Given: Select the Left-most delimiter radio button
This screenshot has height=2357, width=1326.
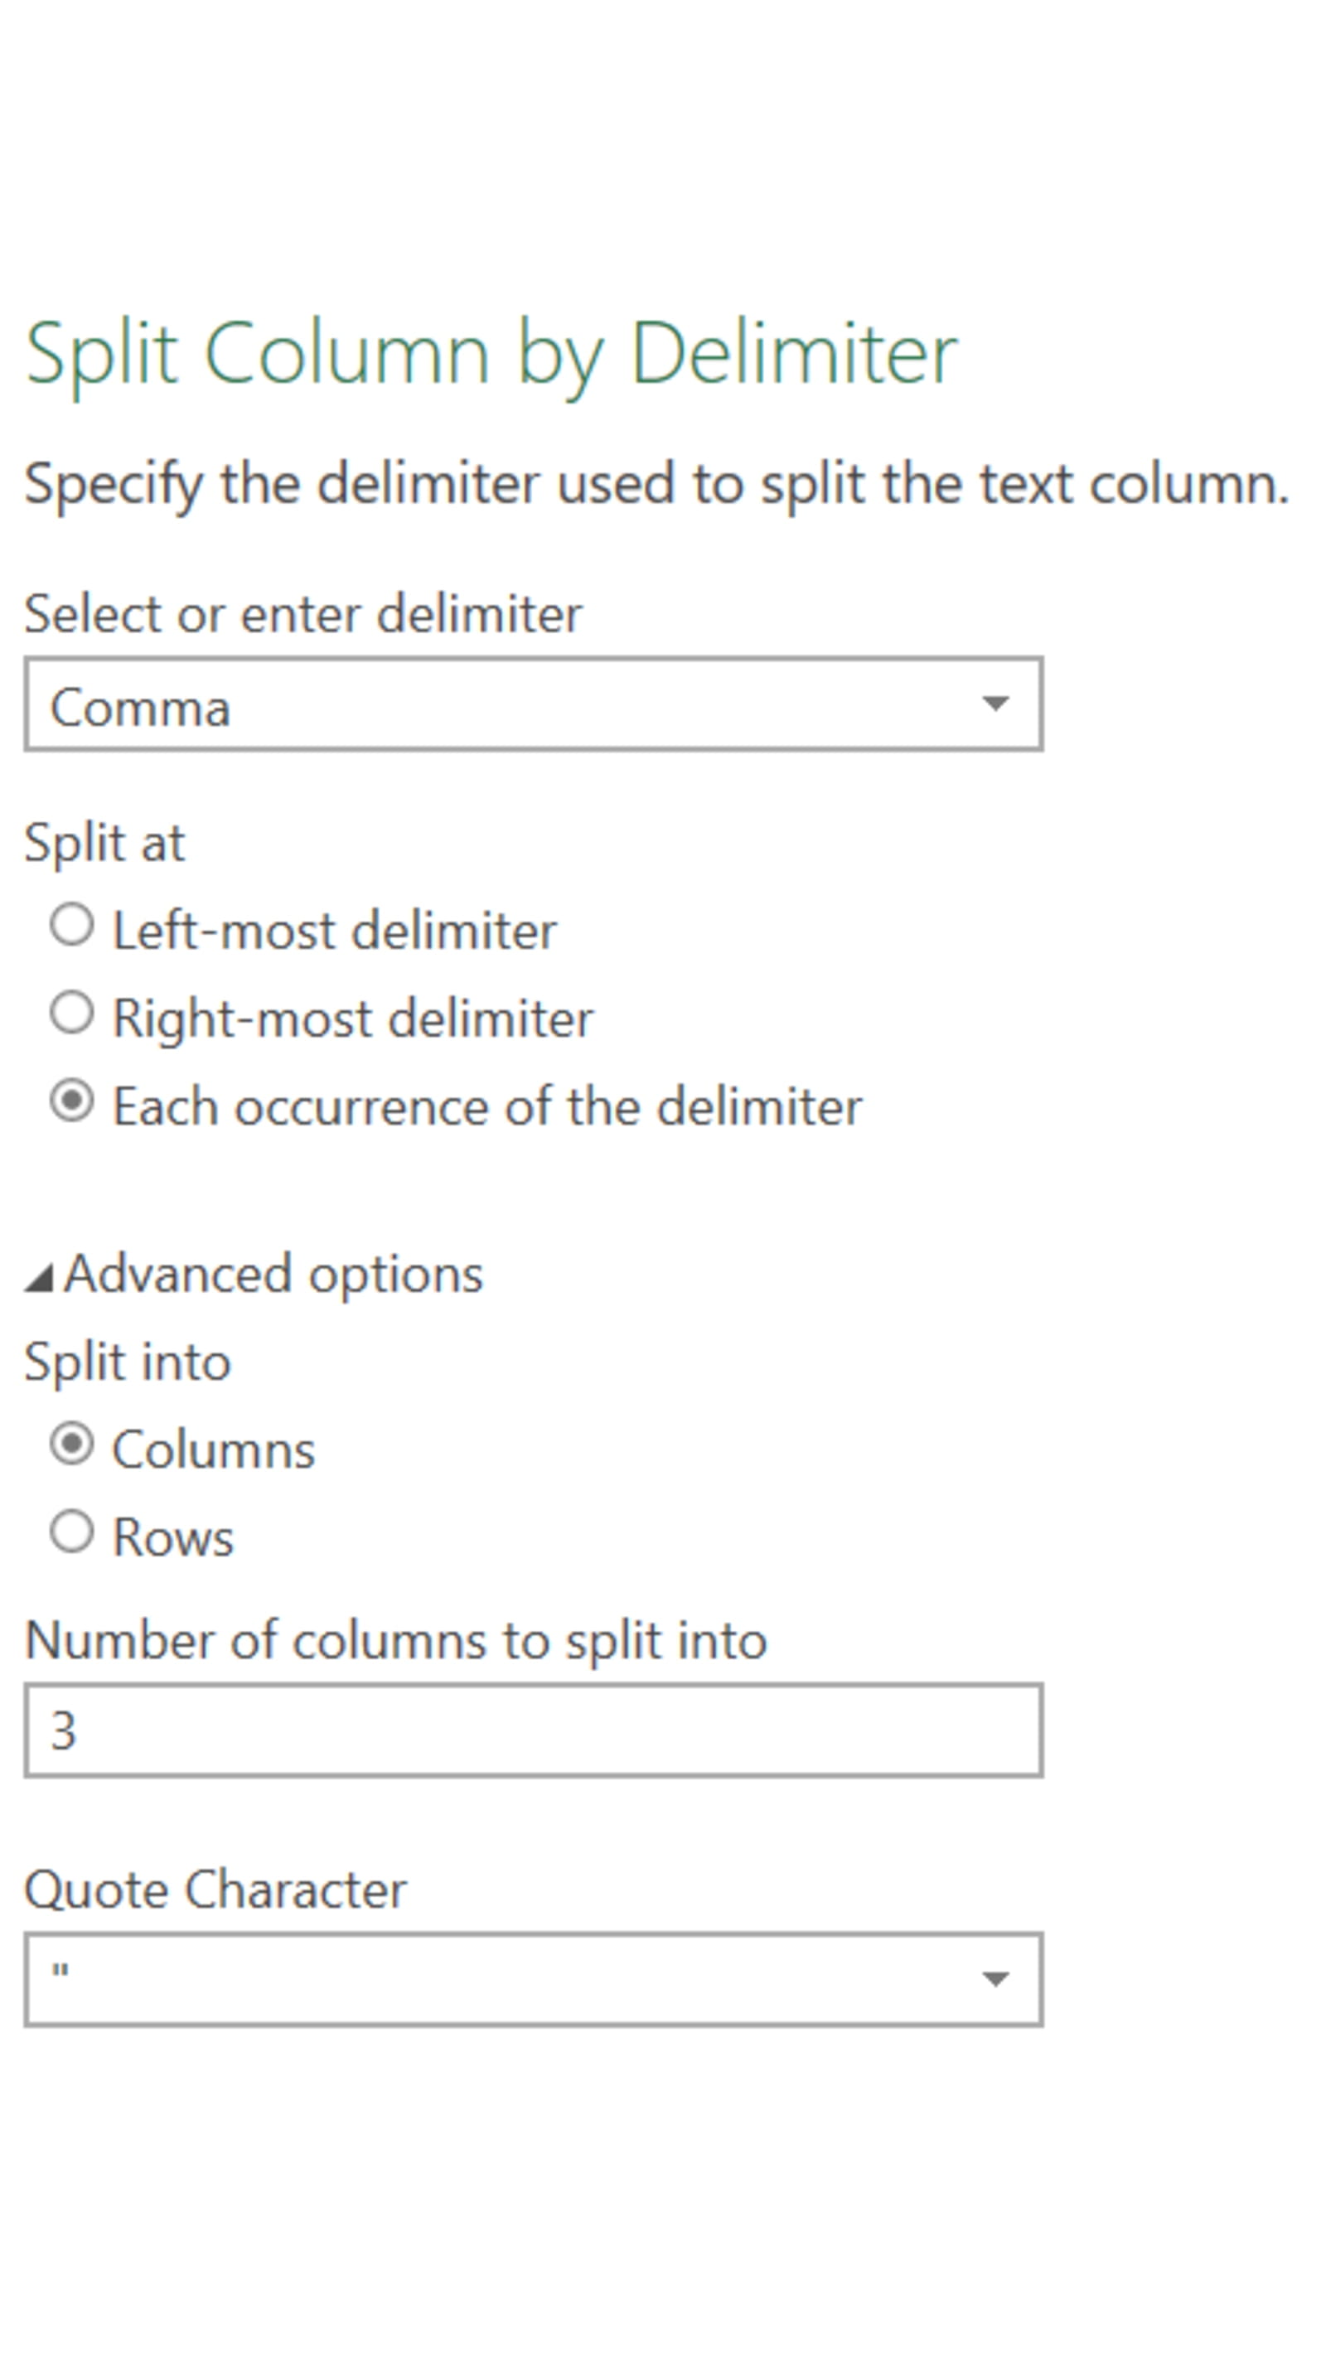Looking at the screenshot, I should 71,925.
